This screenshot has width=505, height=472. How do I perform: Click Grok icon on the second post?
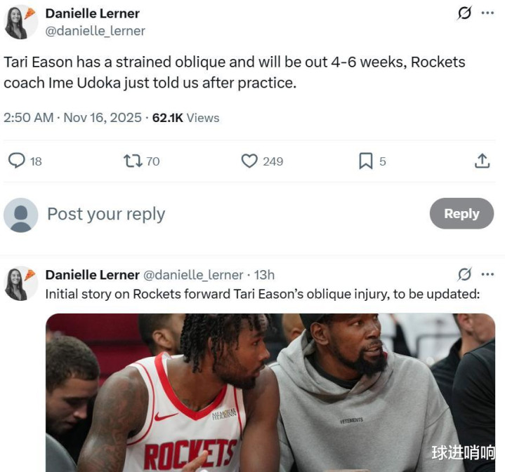click(x=464, y=274)
